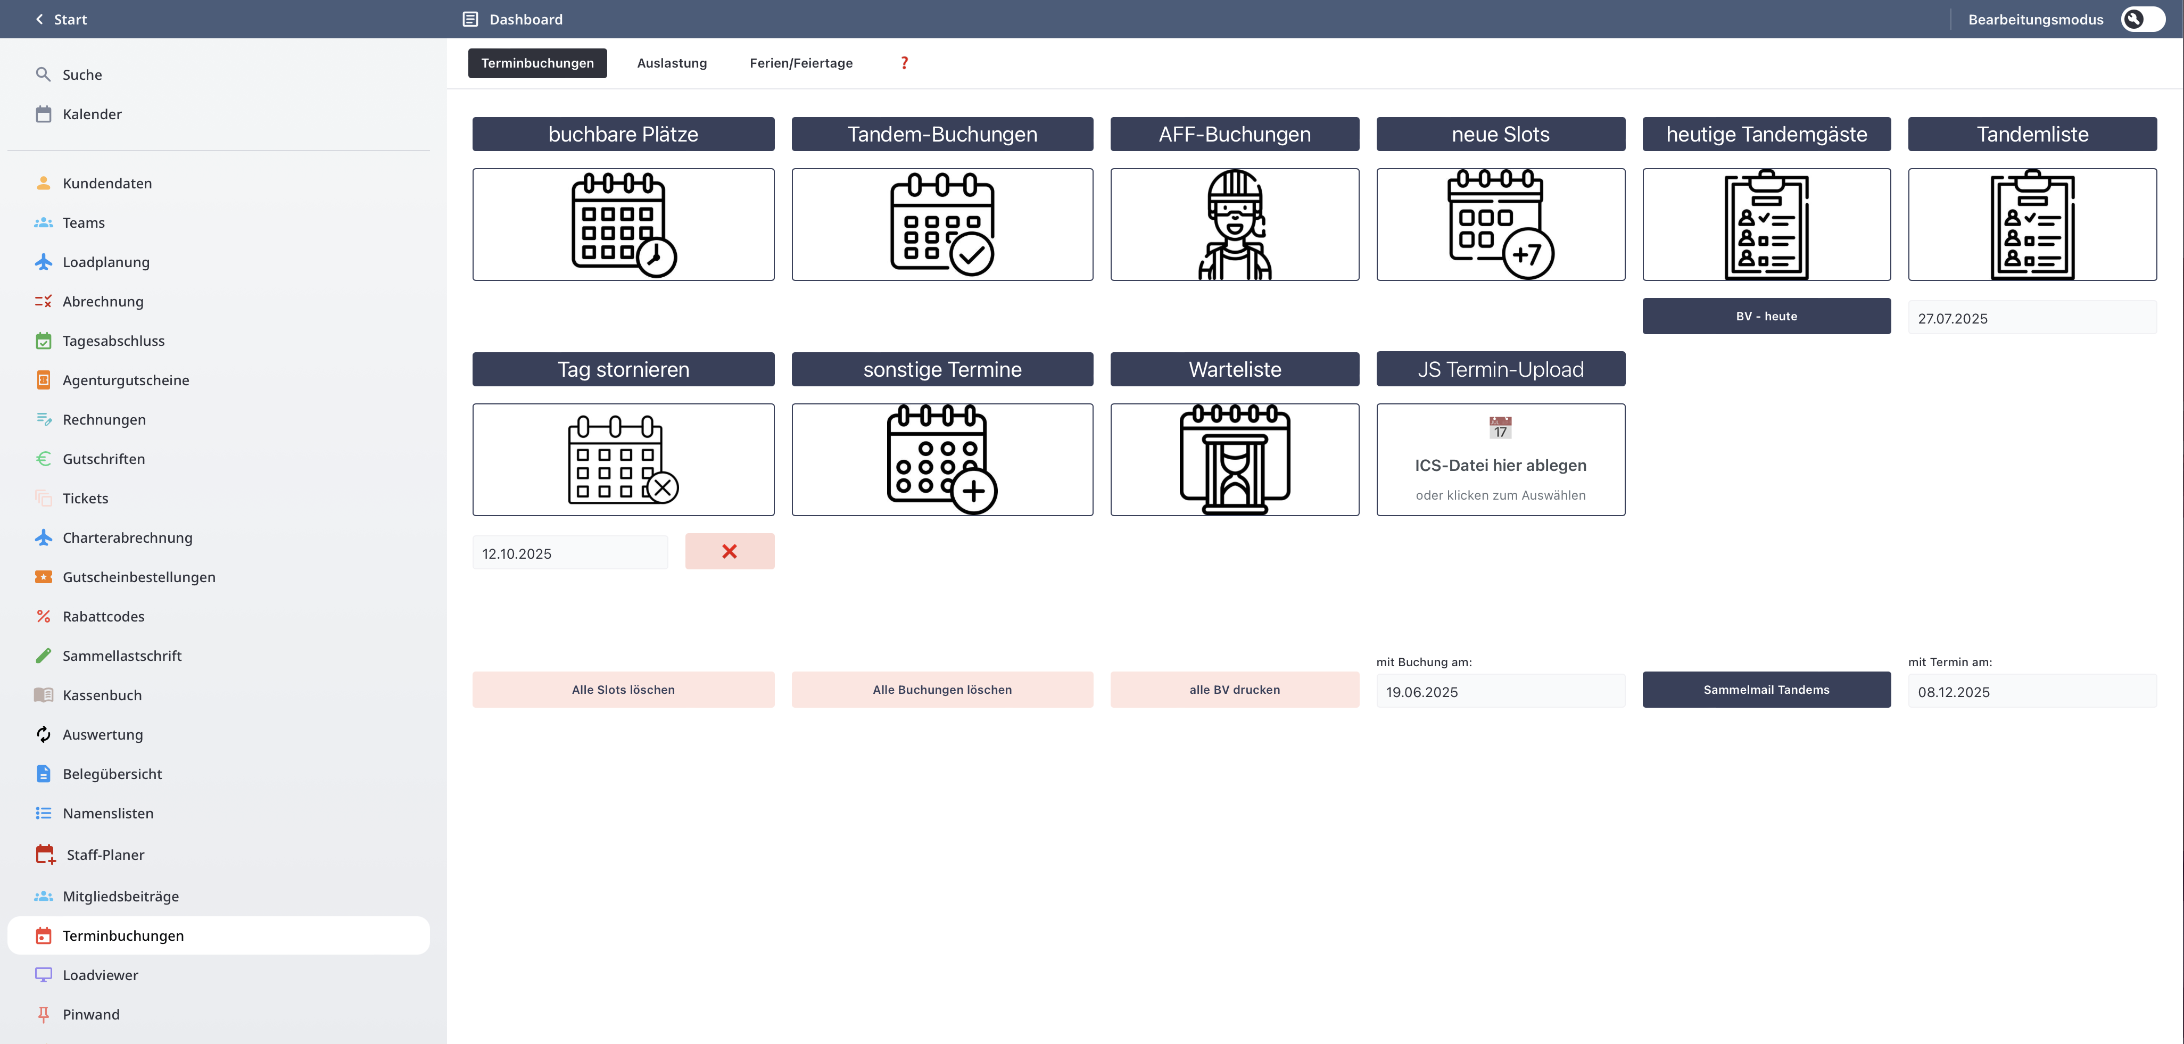This screenshot has width=2184, height=1044.
Task: Toggle the Bearbeitungsmodus switch
Action: 2142,19
